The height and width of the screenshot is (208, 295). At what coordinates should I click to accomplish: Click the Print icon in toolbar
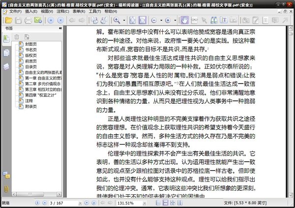[28, 20]
